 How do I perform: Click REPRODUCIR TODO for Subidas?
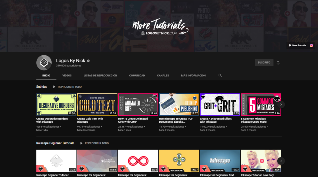tap(70, 87)
